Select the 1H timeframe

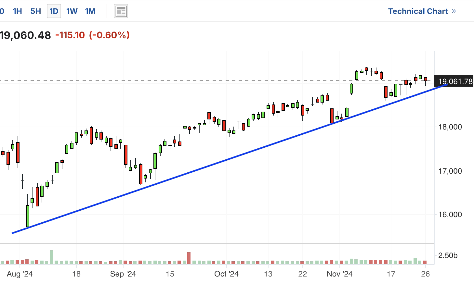[x=17, y=11]
